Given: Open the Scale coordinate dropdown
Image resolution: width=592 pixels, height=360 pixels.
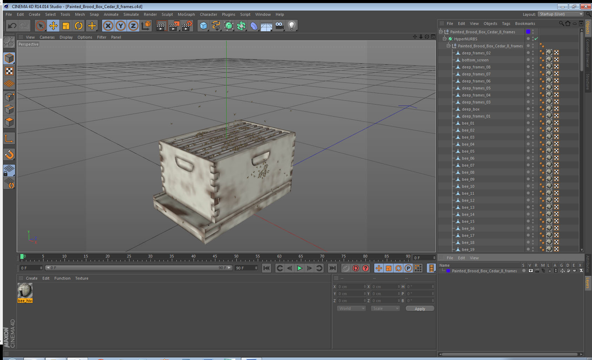Looking at the screenshot, I should click(x=385, y=308).
